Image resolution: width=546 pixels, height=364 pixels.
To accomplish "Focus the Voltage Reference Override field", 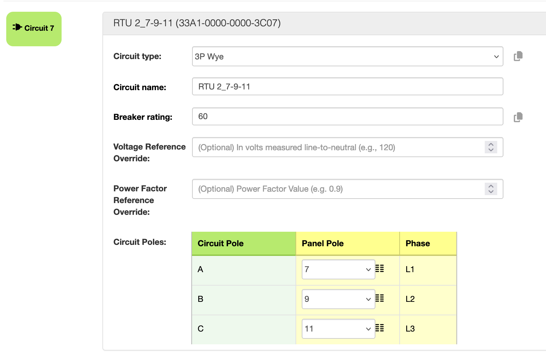I will click(337, 147).
